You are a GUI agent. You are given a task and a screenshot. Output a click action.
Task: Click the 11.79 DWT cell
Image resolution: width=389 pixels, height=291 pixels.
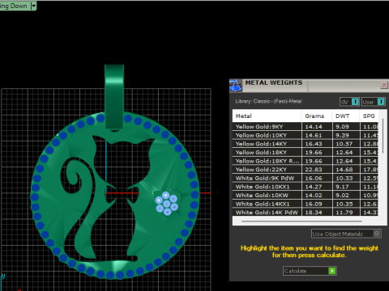pyautogui.click(x=346, y=213)
